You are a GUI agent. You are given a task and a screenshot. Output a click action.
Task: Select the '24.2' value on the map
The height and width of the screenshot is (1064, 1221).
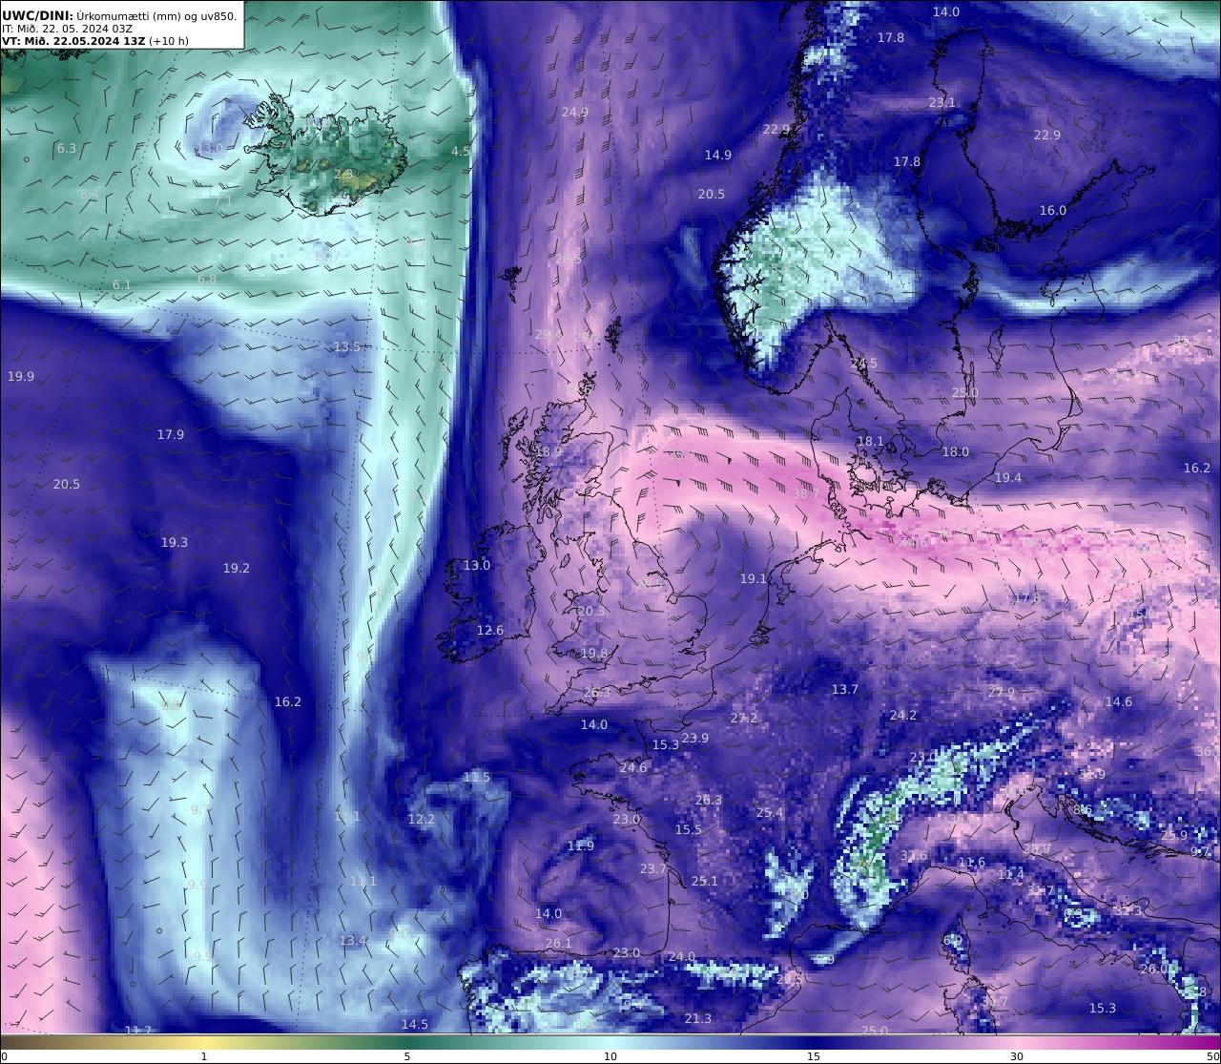click(903, 715)
